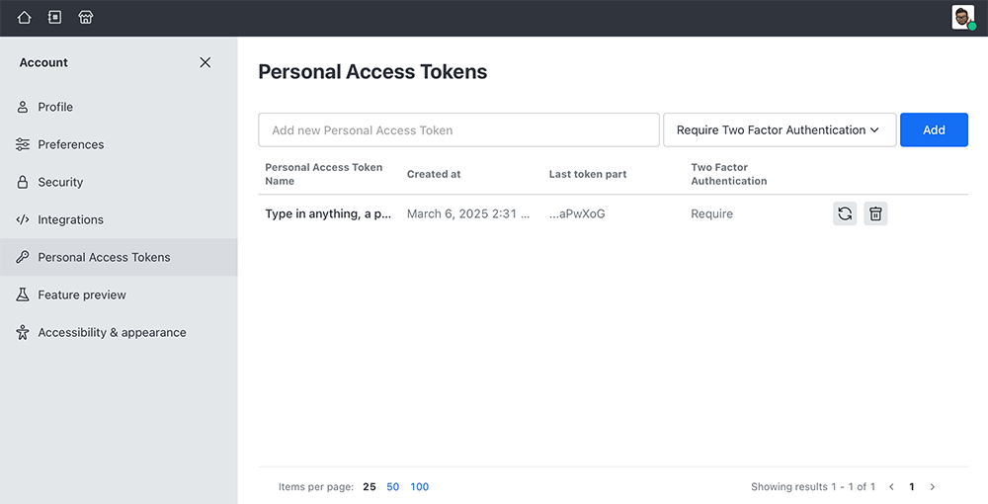Expand Require Two Factor Authentication dropdown
The width and height of the screenshot is (988, 504).
(780, 129)
